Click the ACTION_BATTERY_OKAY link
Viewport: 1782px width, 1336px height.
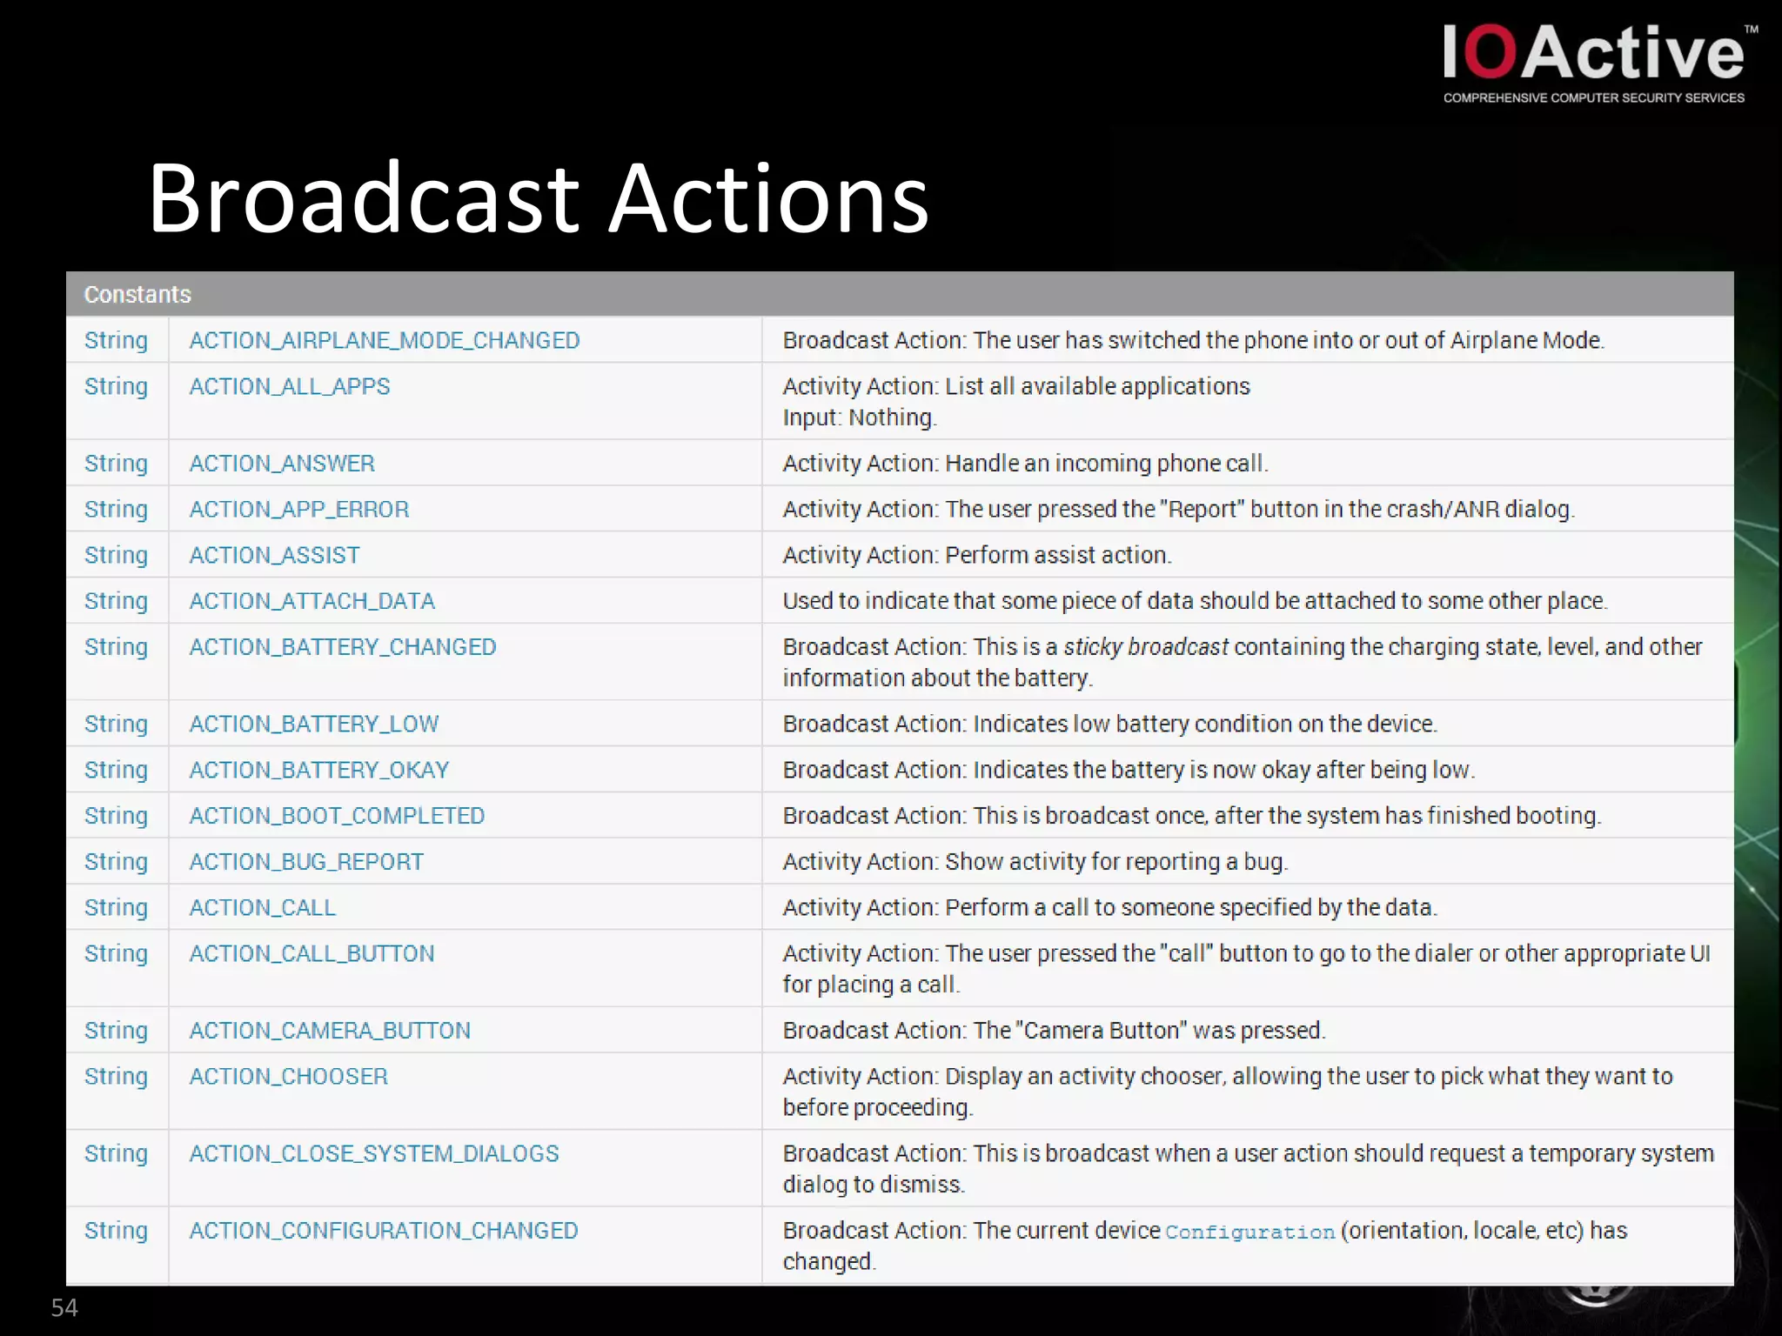[319, 770]
